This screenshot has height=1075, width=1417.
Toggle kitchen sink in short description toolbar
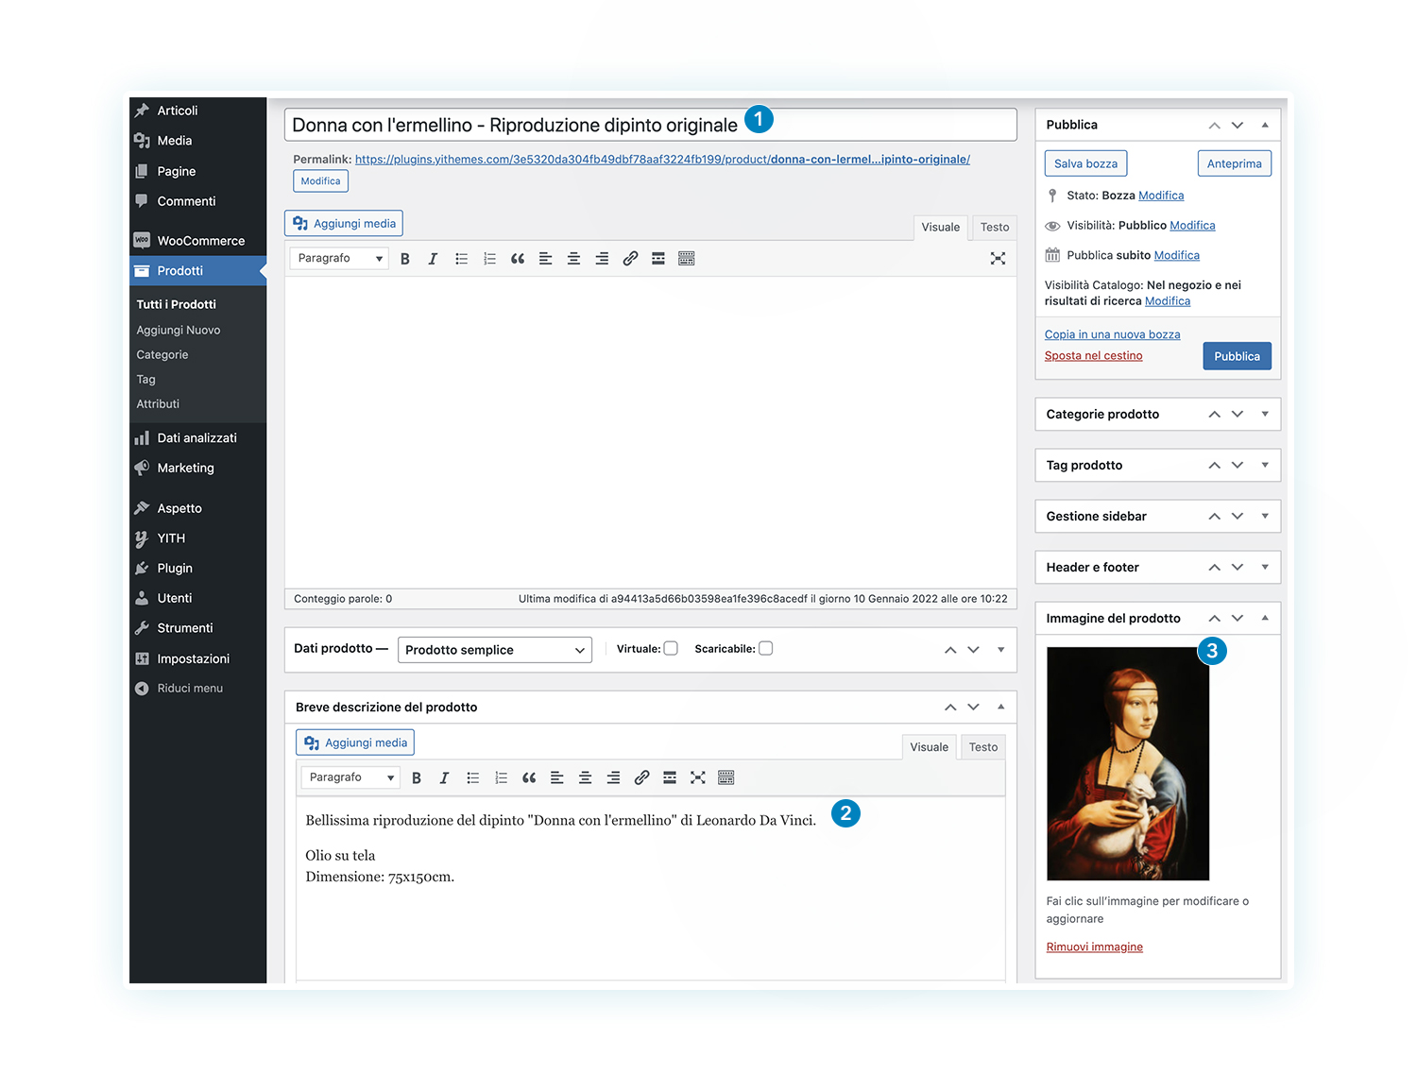pyautogui.click(x=726, y=778)
